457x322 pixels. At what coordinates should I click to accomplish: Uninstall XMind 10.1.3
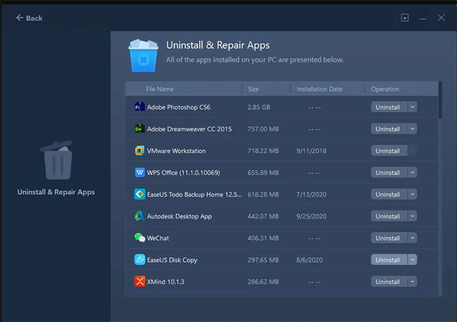point(389,281)
